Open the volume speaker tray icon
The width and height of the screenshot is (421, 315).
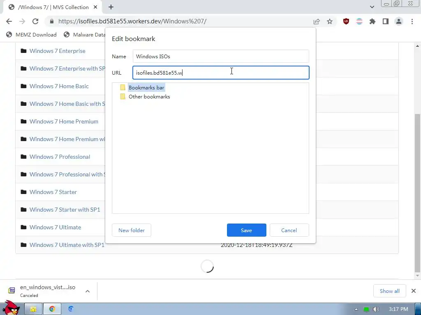point(376,309)
